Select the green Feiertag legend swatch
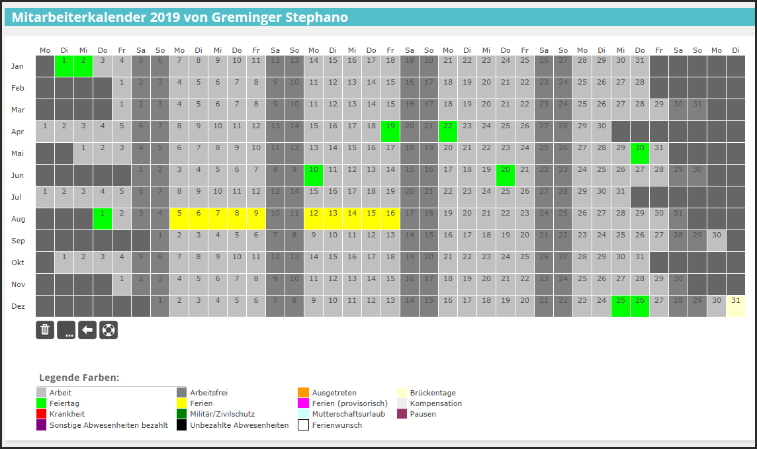 (41, 403)
